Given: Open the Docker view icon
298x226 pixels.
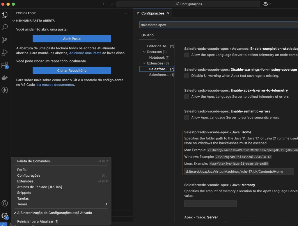Looking at the screenshot, I should coord(5,78).
